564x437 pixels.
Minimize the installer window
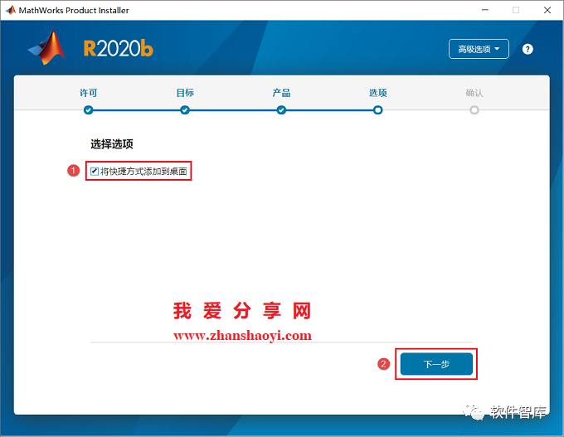[x=485, y=10]
